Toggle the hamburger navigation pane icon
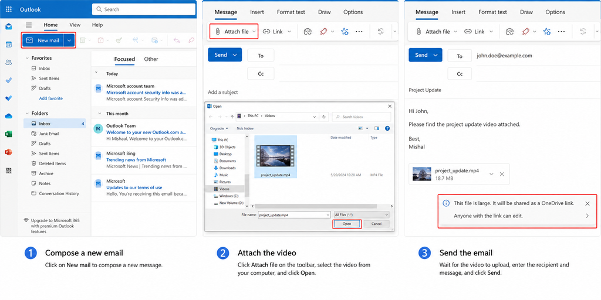The height and width of the screenshot is (300, 601). [x=29, y=25]
